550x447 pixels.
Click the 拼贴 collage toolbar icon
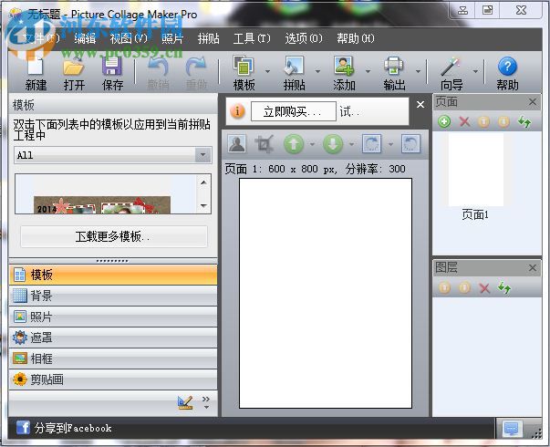pos(294,66)
